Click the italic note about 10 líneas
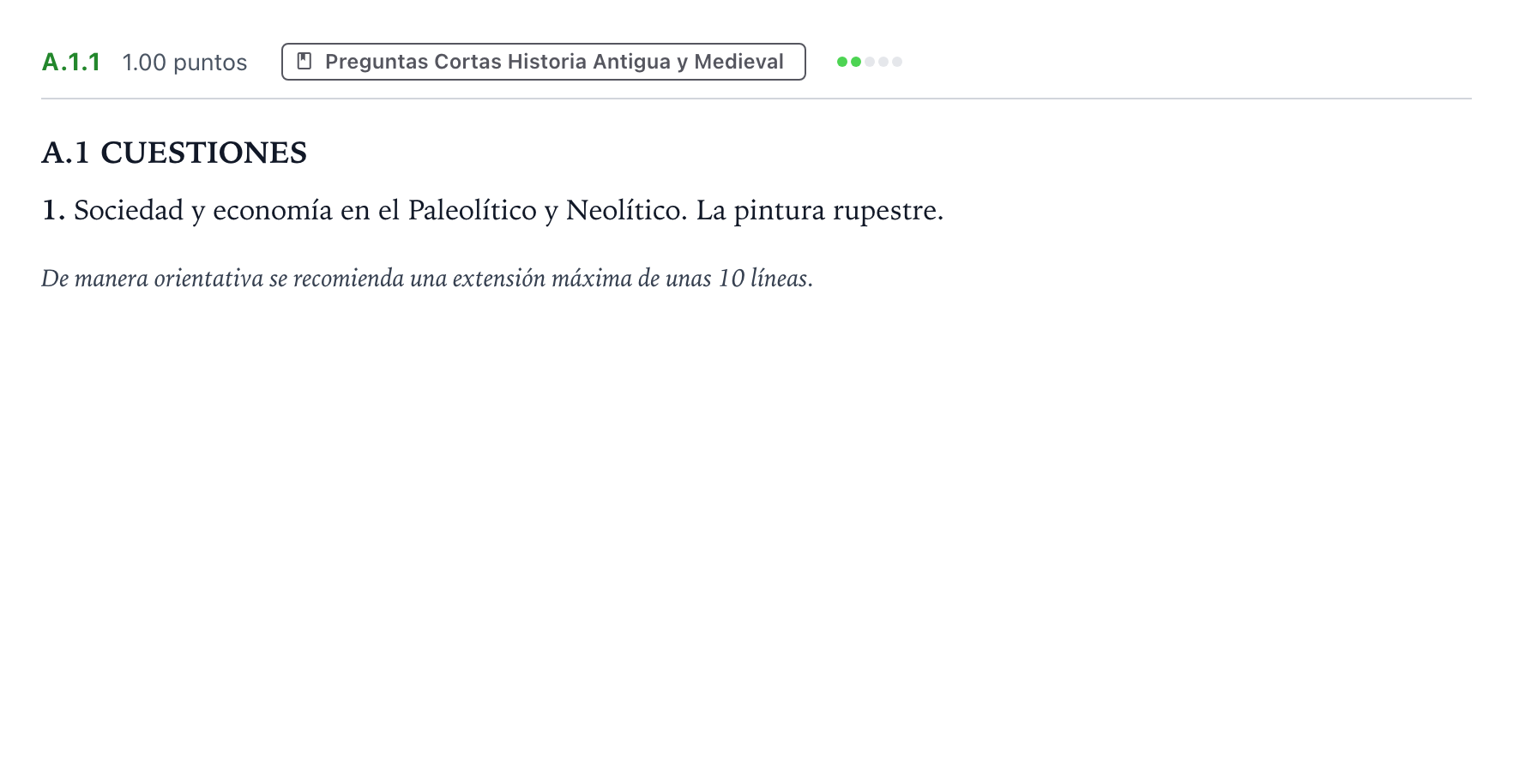 coord(427,279)
